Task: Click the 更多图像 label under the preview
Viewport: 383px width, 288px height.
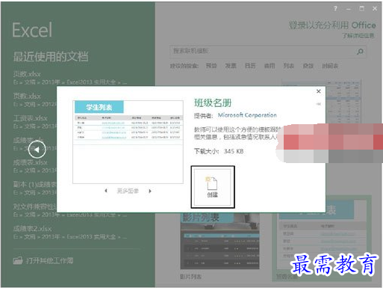Action: point(128,191)
